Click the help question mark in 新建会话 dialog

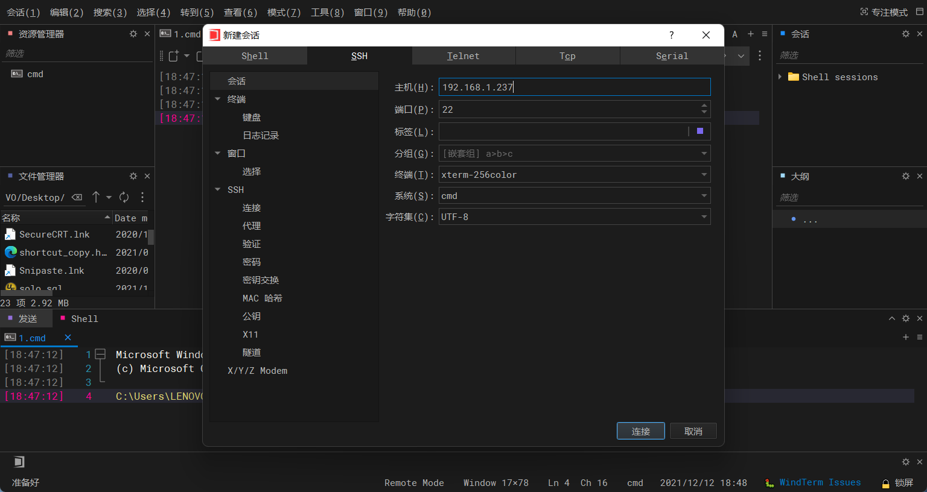coord(672,35)
